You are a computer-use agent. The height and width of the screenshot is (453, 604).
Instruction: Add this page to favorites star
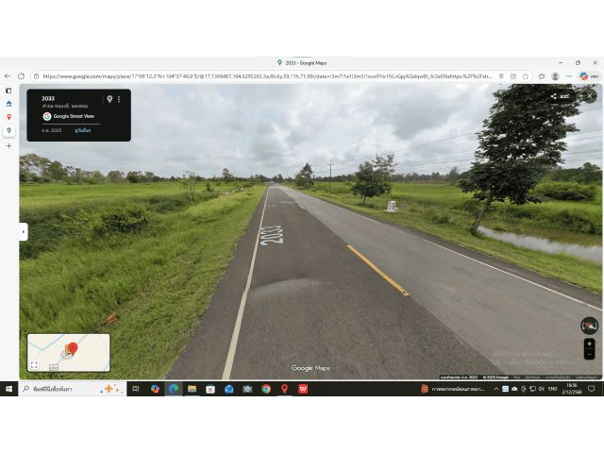(528, 76)
